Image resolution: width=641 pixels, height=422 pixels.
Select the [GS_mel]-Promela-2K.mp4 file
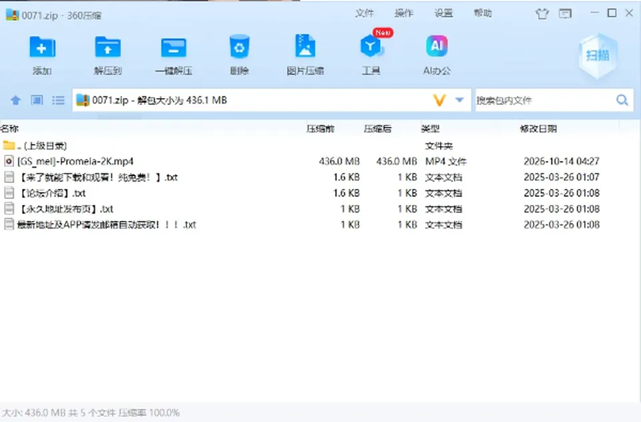coord(75,162)
